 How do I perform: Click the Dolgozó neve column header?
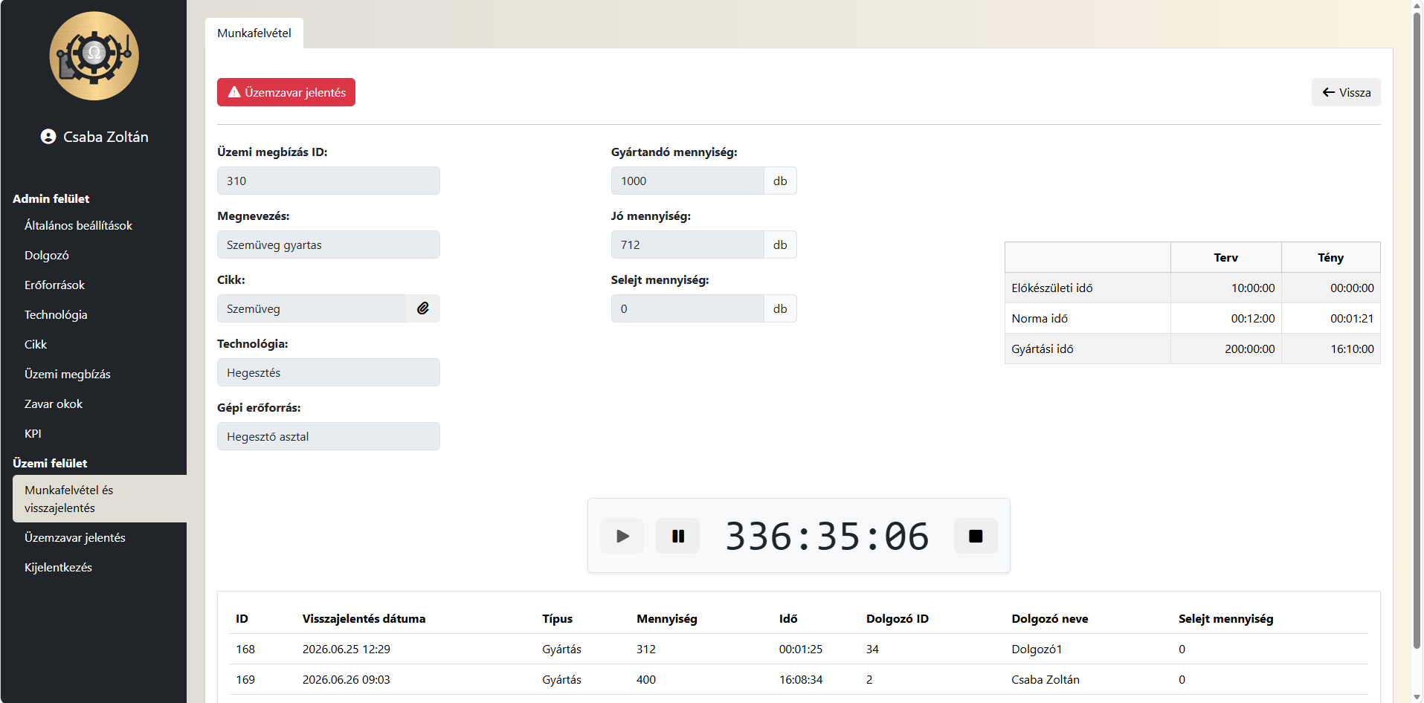tap(1050, 618)
